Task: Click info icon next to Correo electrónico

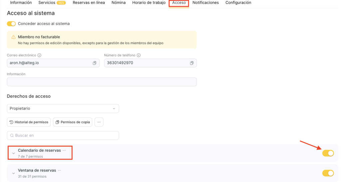Action: 39,55
